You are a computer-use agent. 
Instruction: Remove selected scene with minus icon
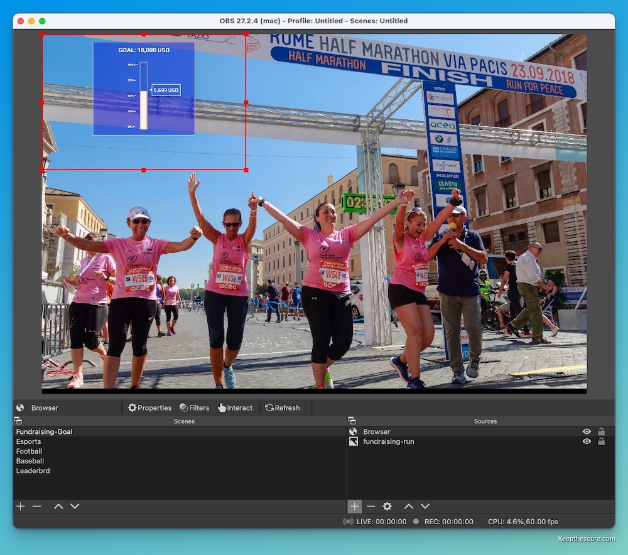click(x=37, y=506)
